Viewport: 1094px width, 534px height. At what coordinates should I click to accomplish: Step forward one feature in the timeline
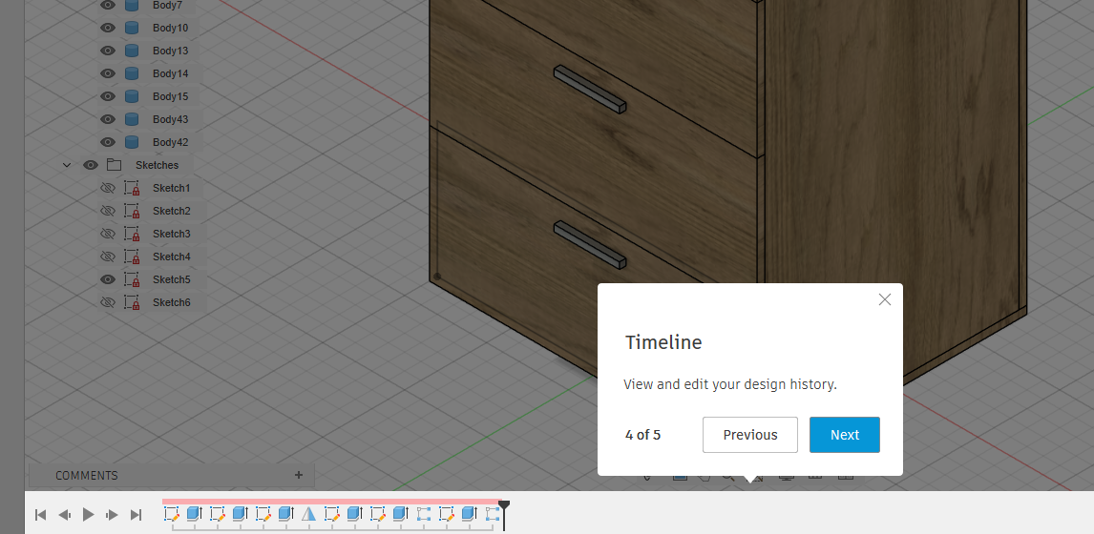pos(112,515)
